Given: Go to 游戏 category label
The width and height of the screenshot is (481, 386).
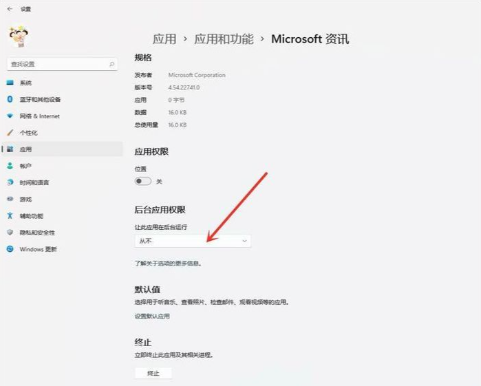Looking at the screenshot, I should (x=25, y=199).
